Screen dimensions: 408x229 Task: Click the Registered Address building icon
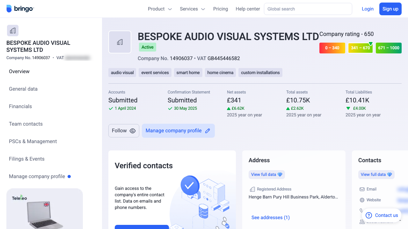(x=252, y=189)
